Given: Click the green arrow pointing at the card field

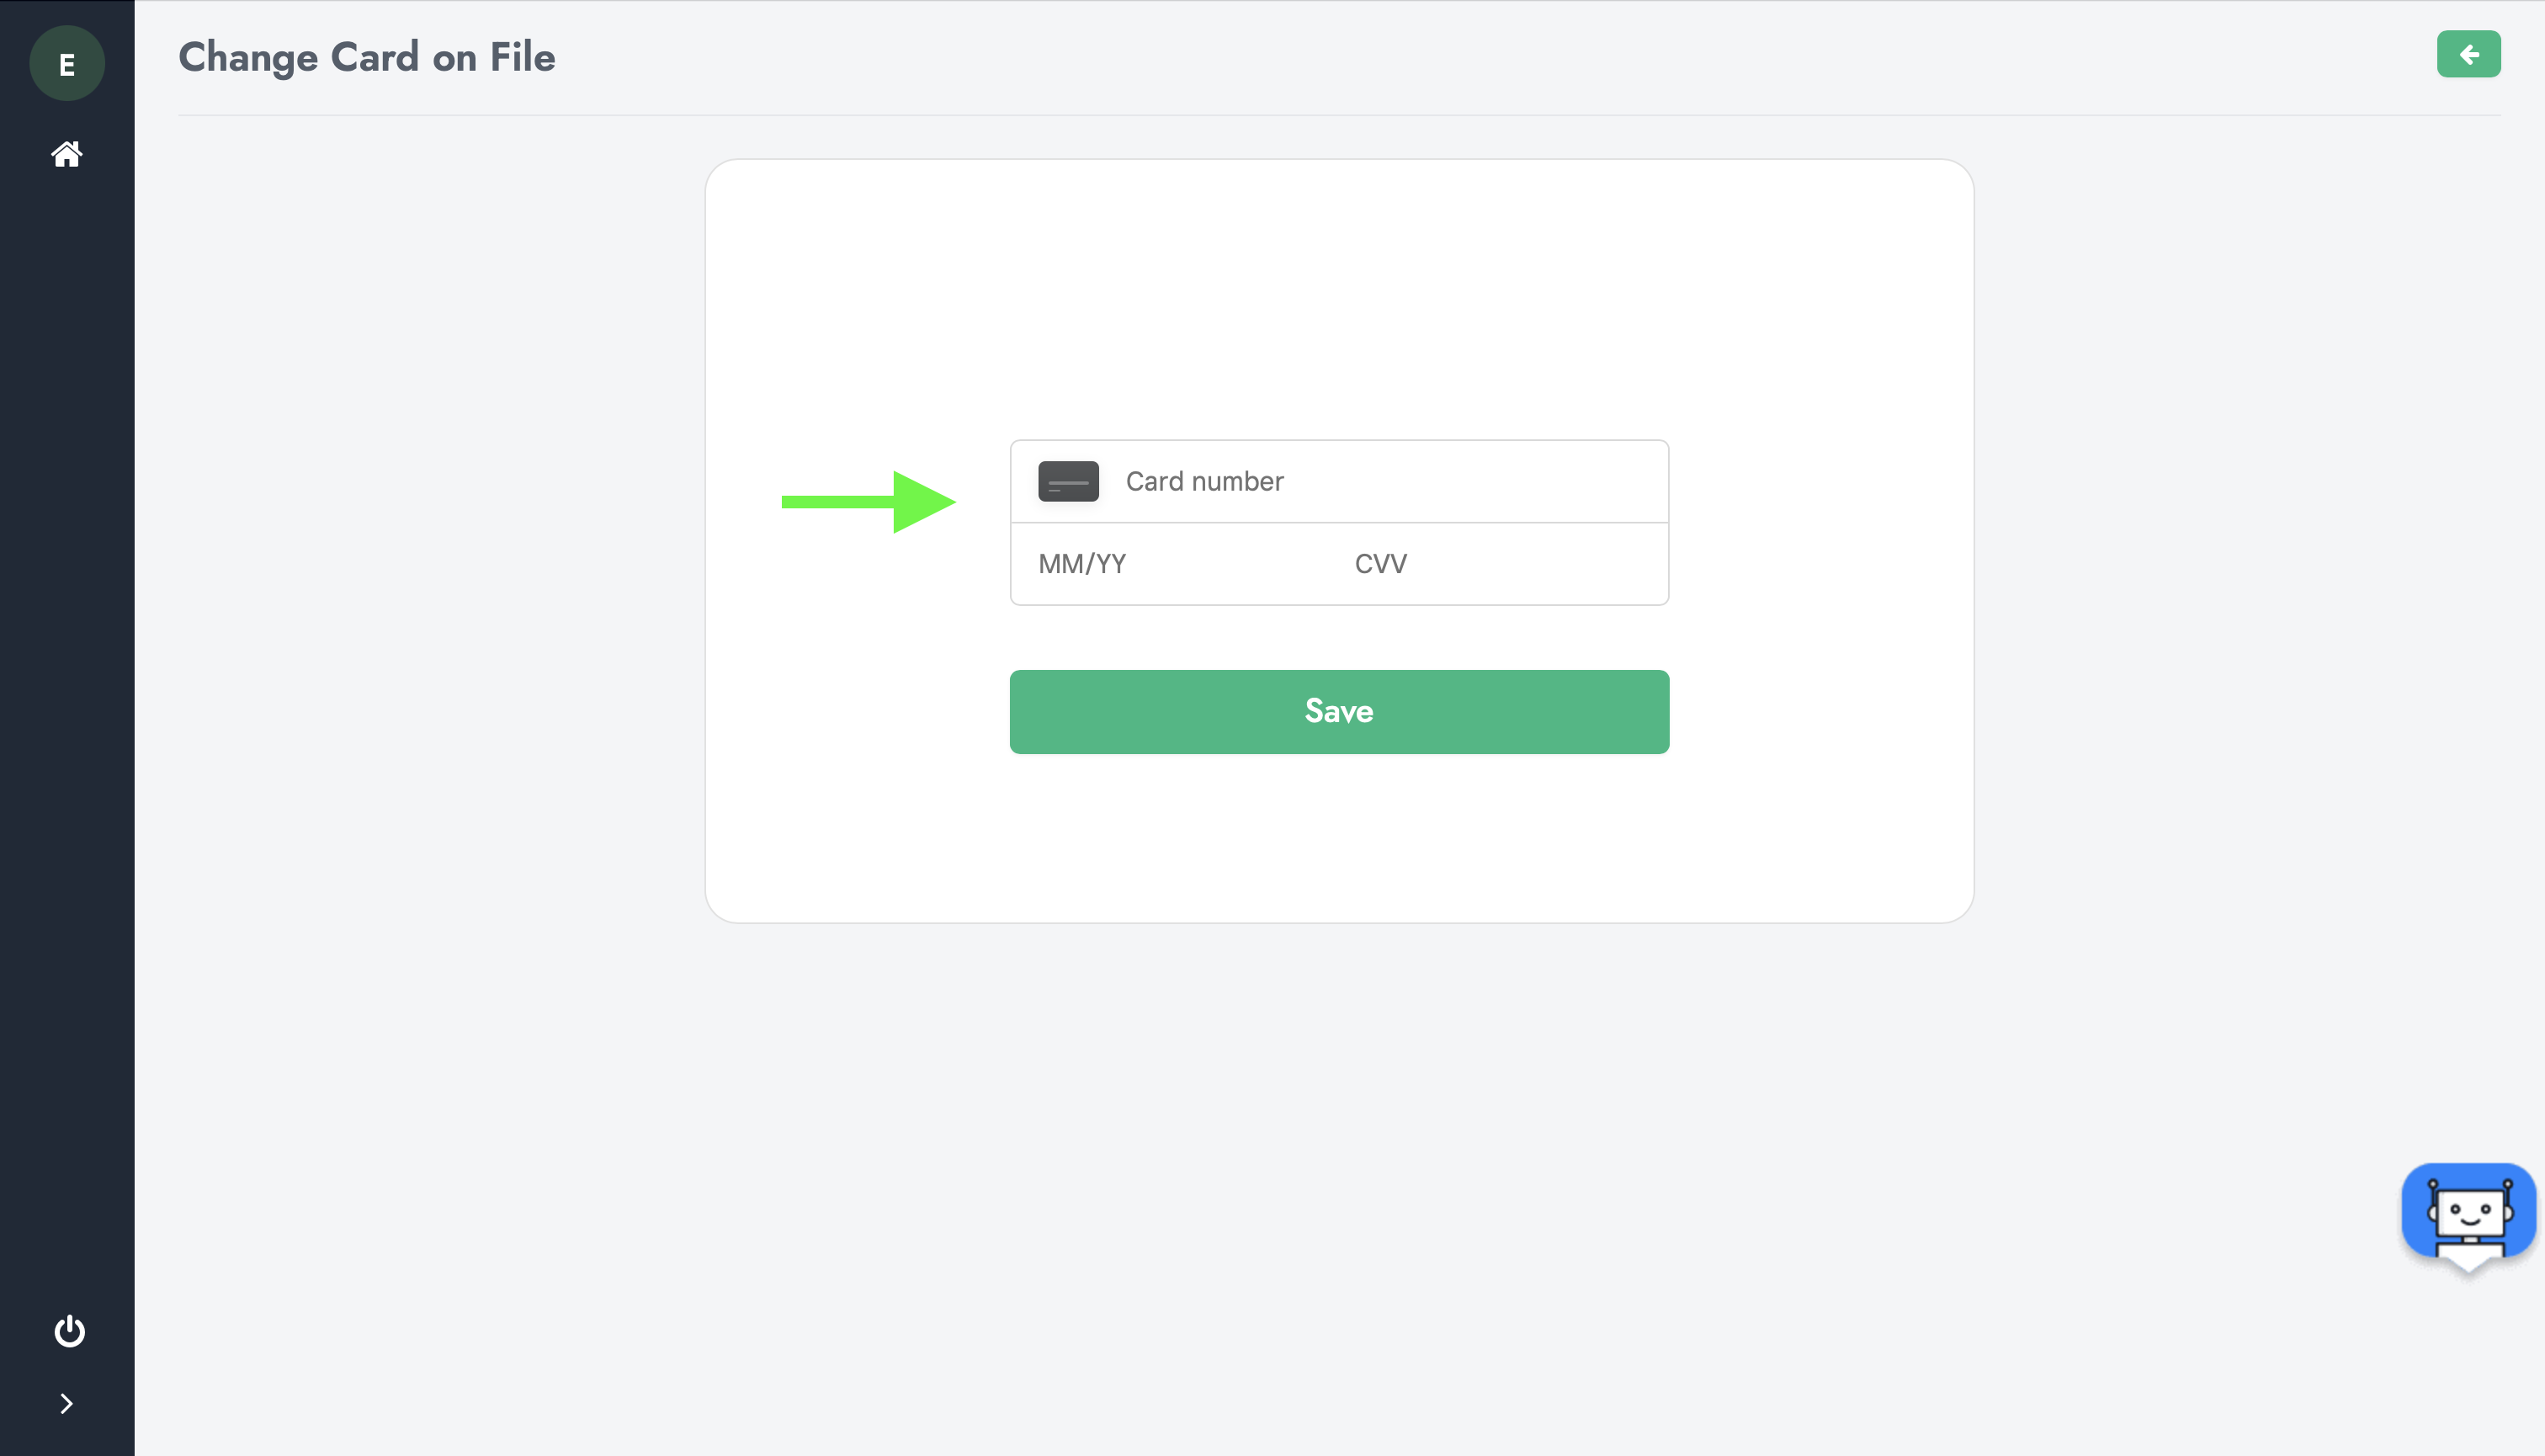Looking at the screenshot, I should (868, 502).
